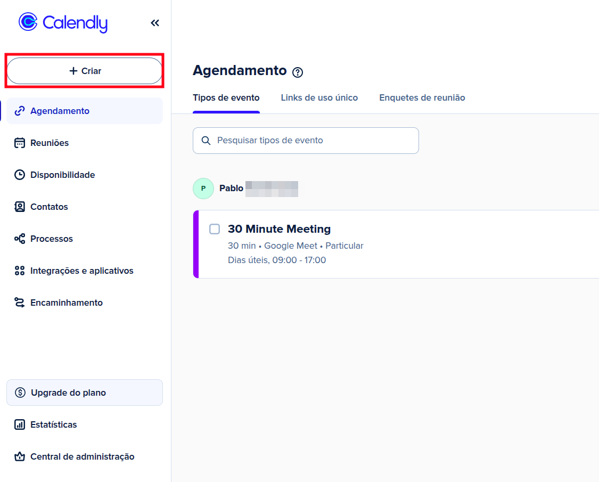The height and width of the screenshot is (482, 599).
Task: Open Agendamento link icon in sidebar
Action: (20, 111)
